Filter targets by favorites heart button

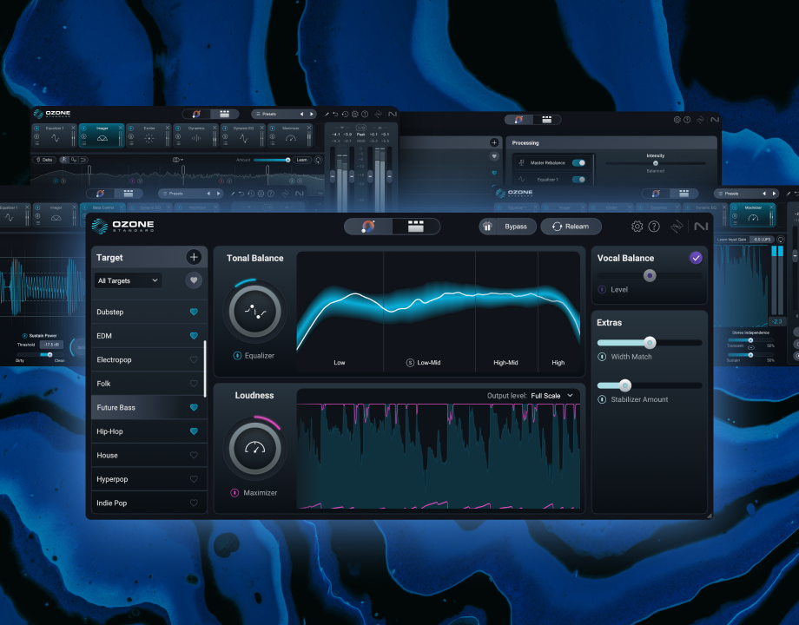click(194, 280)
